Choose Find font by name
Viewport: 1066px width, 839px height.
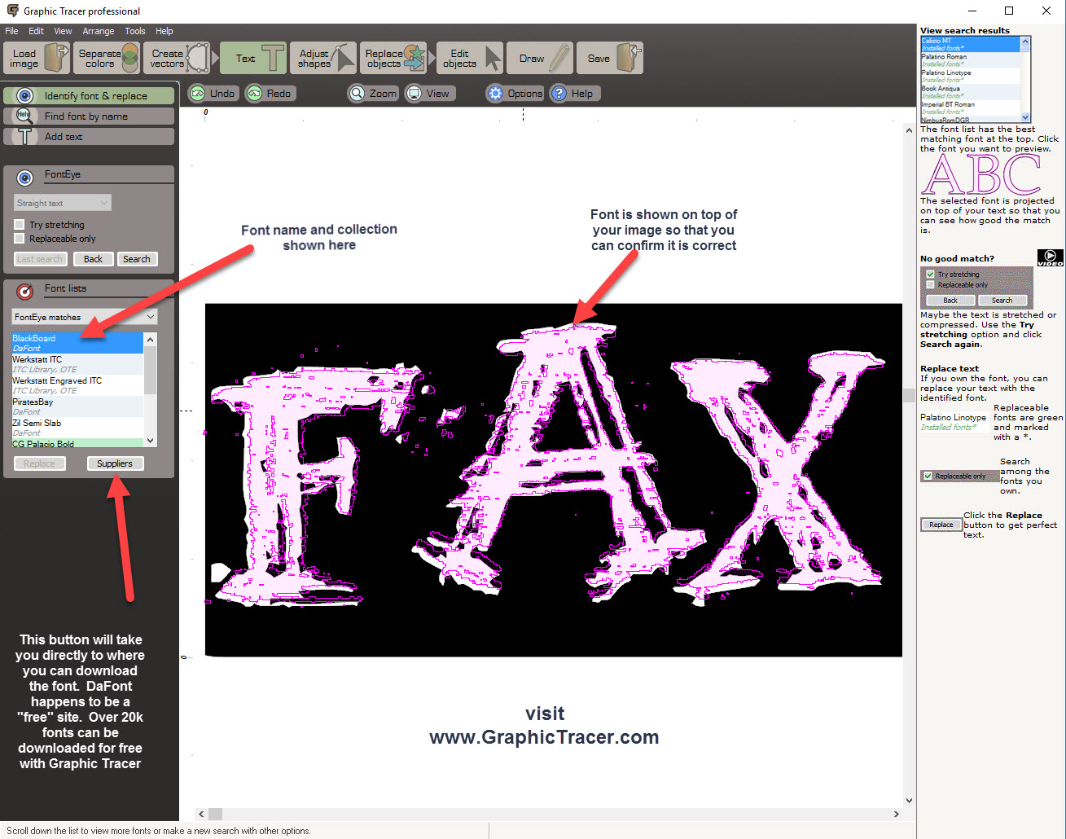point(89,116)
